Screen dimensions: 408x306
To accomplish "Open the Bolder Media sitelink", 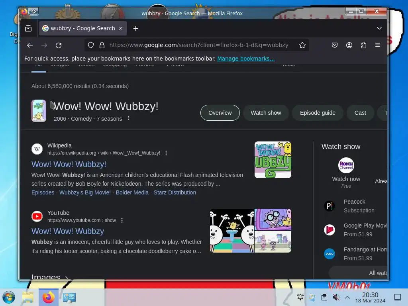I will pos(132,192).
